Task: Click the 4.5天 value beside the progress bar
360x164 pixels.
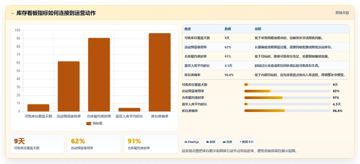Action: coord(337,104)
